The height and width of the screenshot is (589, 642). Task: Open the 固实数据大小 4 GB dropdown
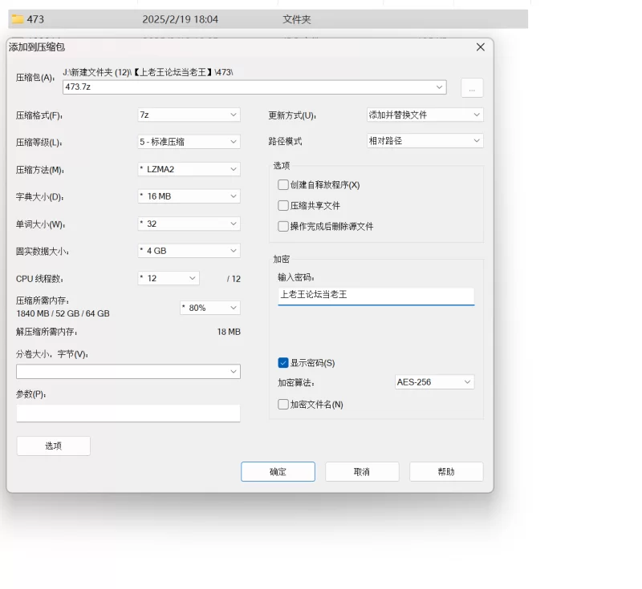tap(189, 251)
